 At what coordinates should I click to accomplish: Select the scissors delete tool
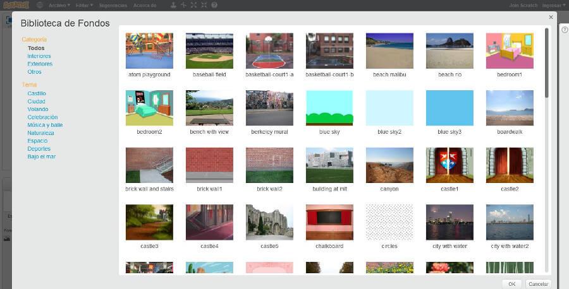pos(183,5)
